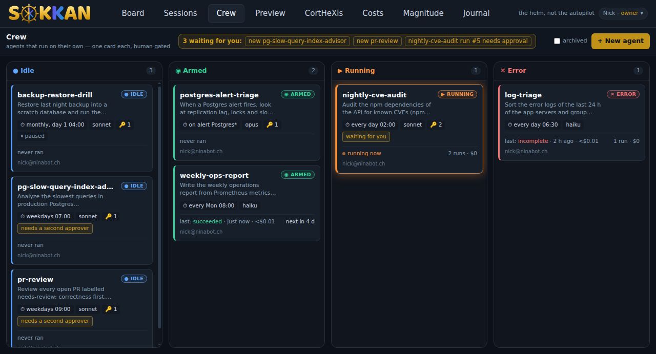Click the on alert Postgres* trigger chip

point(210,124)
